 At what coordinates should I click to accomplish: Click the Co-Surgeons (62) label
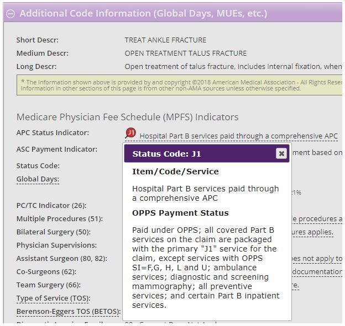46,272
